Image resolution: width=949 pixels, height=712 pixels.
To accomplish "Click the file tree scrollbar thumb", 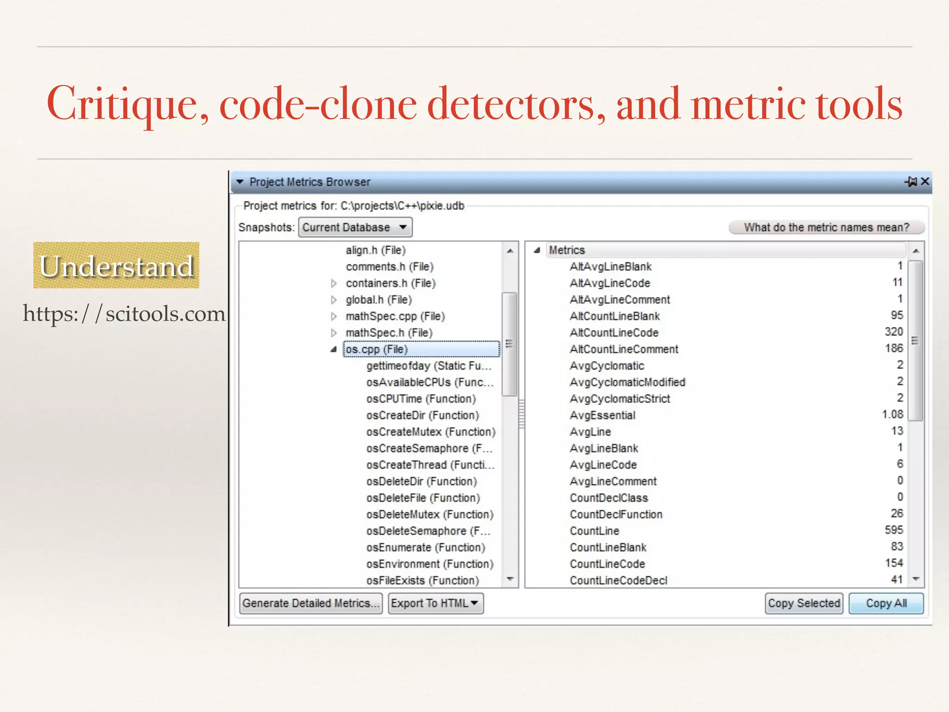I will pos(510,344).
